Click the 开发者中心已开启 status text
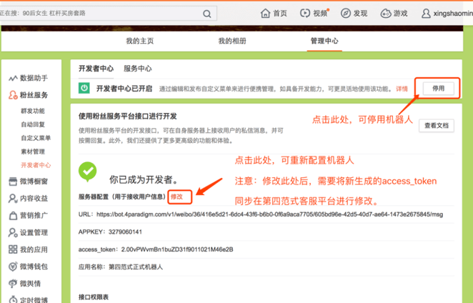The image size is (473, 303). [124, 89]
